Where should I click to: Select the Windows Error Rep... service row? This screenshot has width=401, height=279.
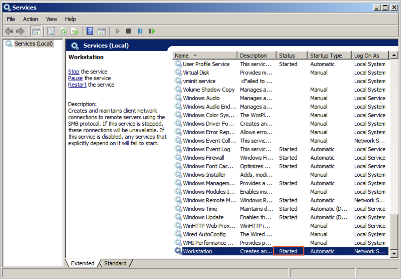coord(281,132)
